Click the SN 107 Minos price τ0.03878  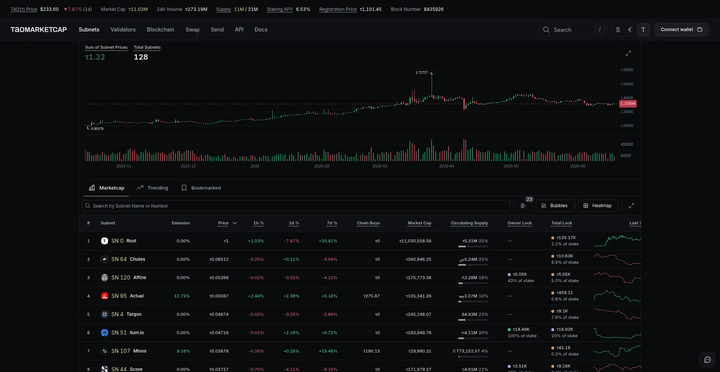(219, 351)
